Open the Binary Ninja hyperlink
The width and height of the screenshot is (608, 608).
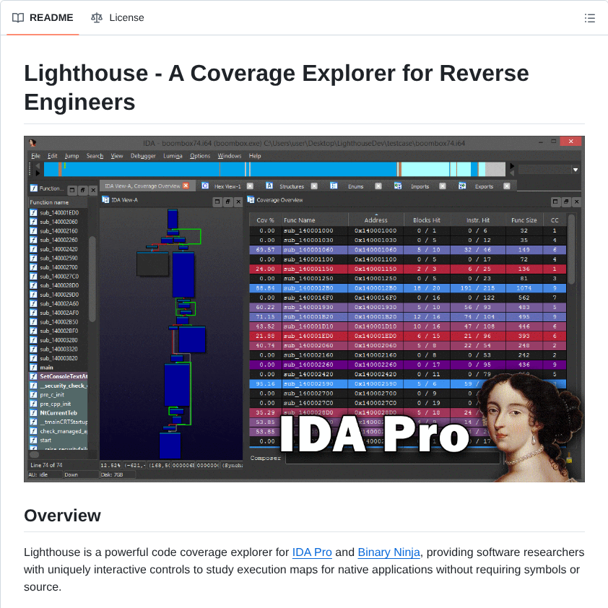click(388, 552)
